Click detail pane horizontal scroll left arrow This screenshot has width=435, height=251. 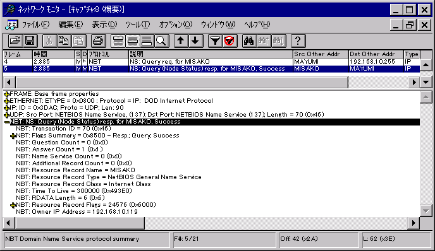(9, 223)
